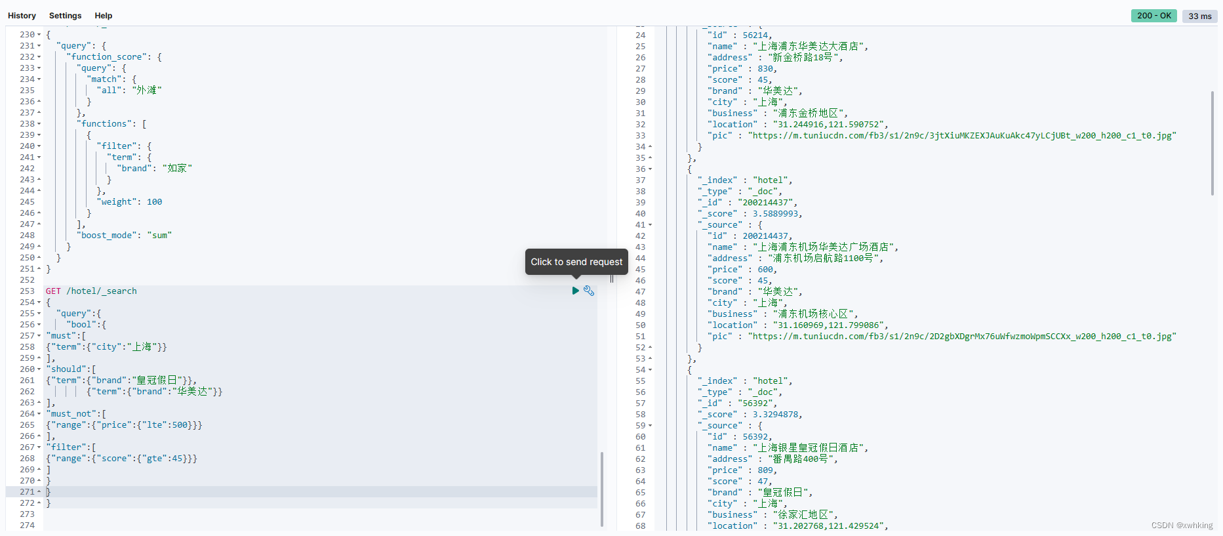This screenshot has width=1223, height=536.
Task: Click the pane resizer between editor and output
Action: tap(612, 279)
